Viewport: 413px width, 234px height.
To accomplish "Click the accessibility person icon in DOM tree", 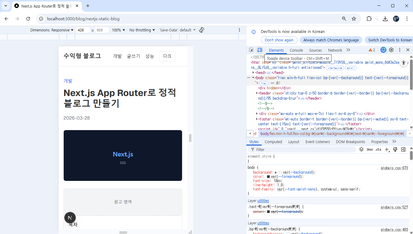I will tap(404, 63).
